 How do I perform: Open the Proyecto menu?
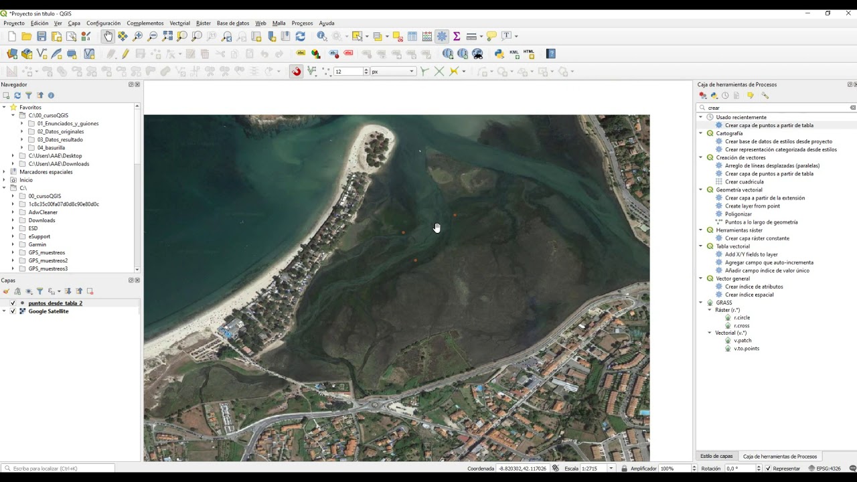pos(14,23)
